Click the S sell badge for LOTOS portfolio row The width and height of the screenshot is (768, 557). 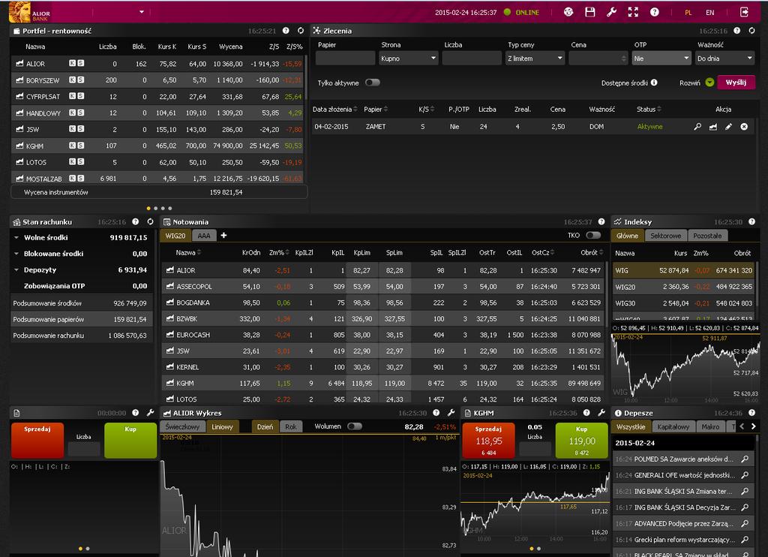point(81,162)
